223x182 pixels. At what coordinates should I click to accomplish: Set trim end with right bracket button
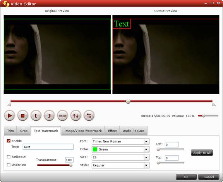[x=49, y=116]
